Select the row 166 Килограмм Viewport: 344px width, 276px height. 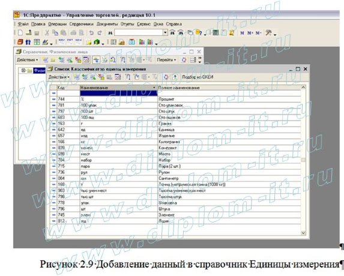pyautogui.click(x=175, y=142)
